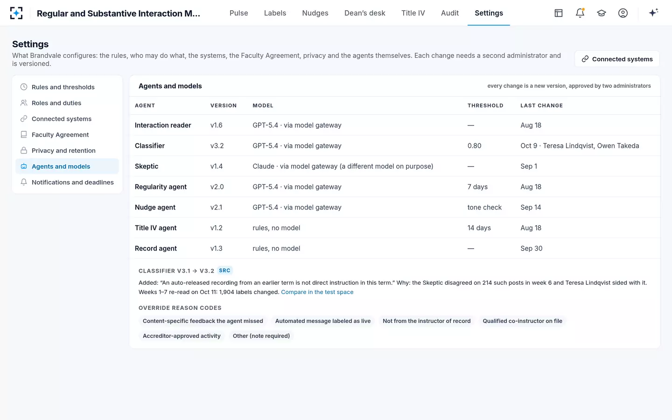The height and width of the screenshot is (420, 672).
Task: Select the Settings tab
Action: click(489, 13)
